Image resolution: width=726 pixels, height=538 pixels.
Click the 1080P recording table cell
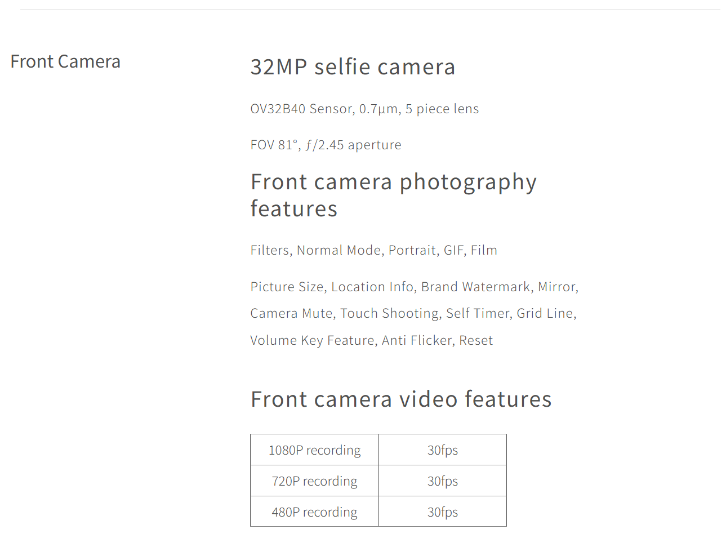tap(315, 450)
